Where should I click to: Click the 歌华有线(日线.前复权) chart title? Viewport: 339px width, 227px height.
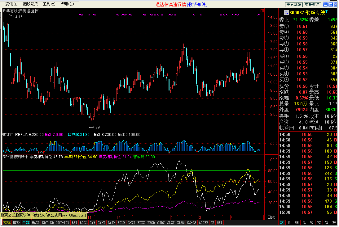coord(21,11)
